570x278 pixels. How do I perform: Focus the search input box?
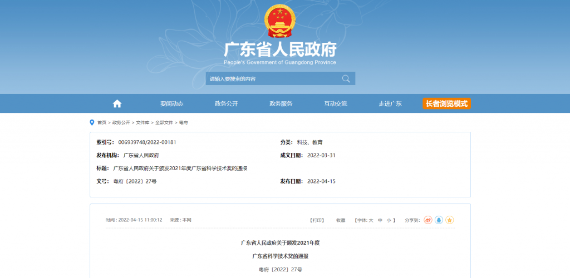(x=273, y=79)
